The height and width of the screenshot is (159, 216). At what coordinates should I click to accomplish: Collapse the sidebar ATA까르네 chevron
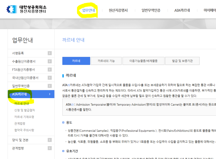click(50, 94)
